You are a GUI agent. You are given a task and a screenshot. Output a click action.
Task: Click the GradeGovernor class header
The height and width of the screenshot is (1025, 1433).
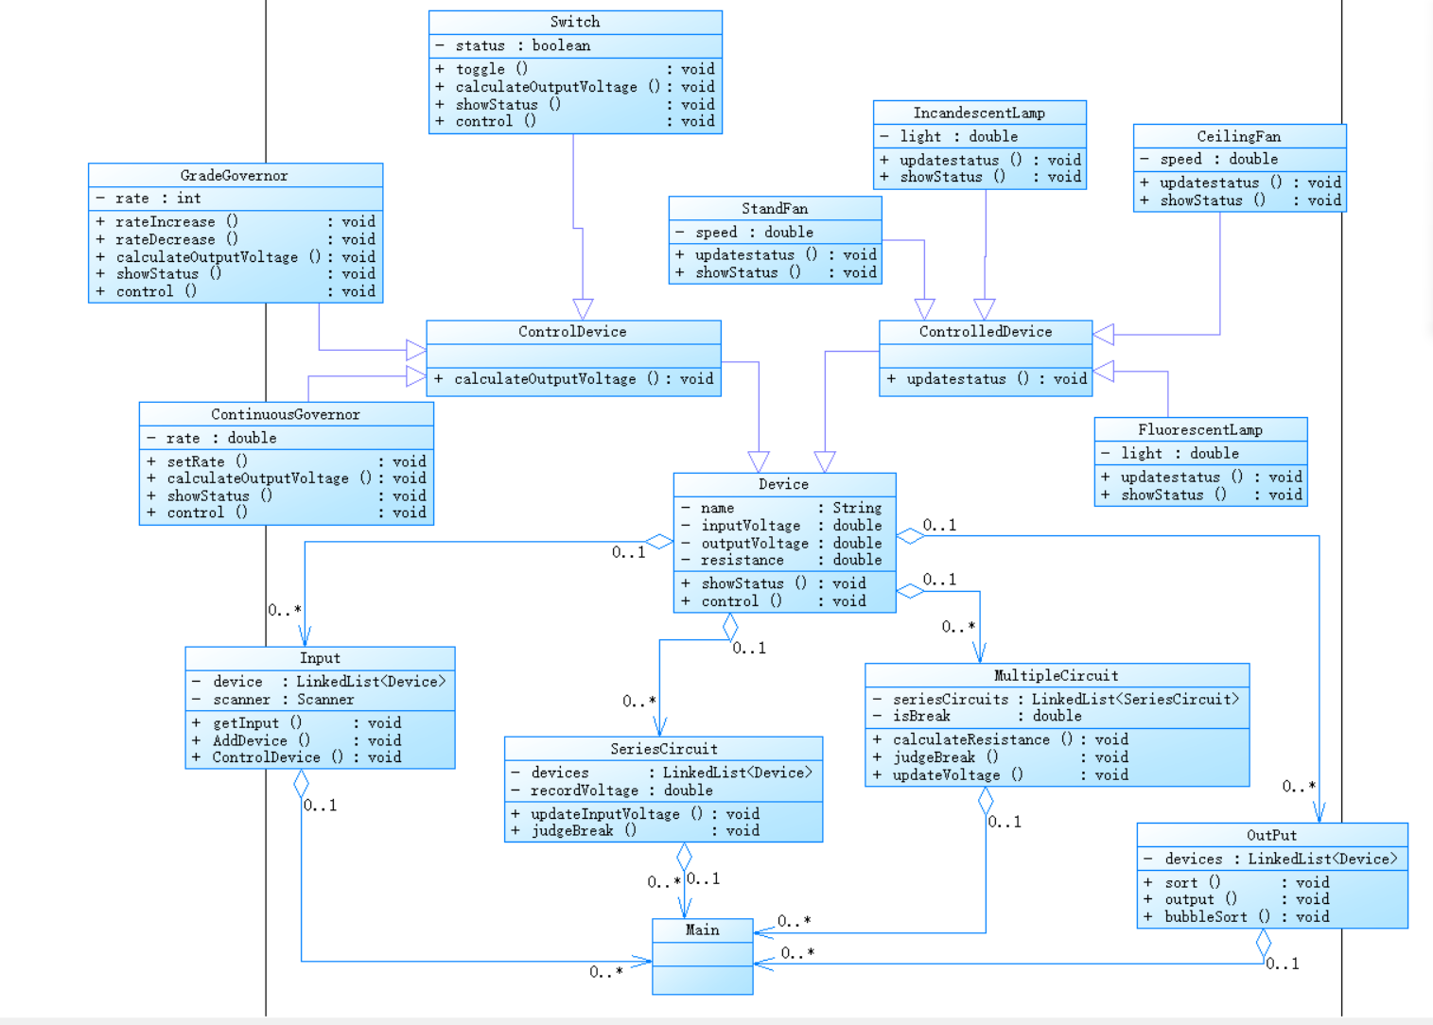pyautogui.click(x=234, y=175)
